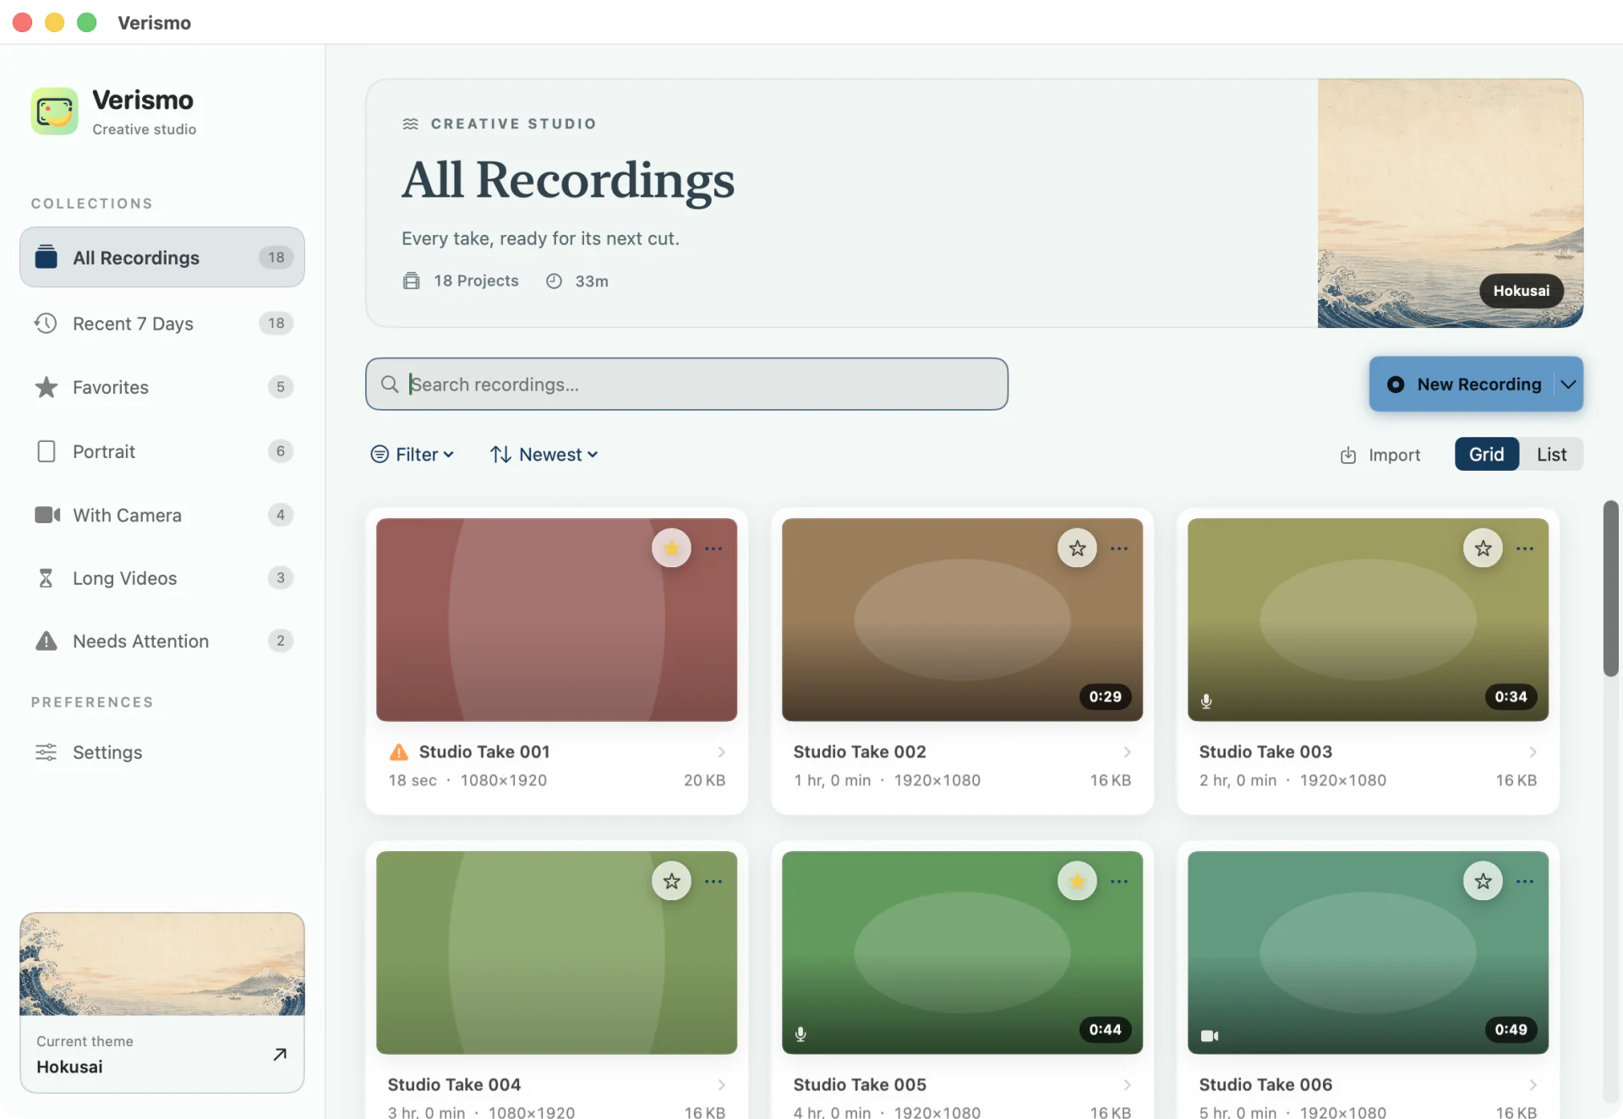This screenshot has width=1623, height=1119.
Task: Open Studio Take 003 details chevron
Action: tap(1533, 752)
